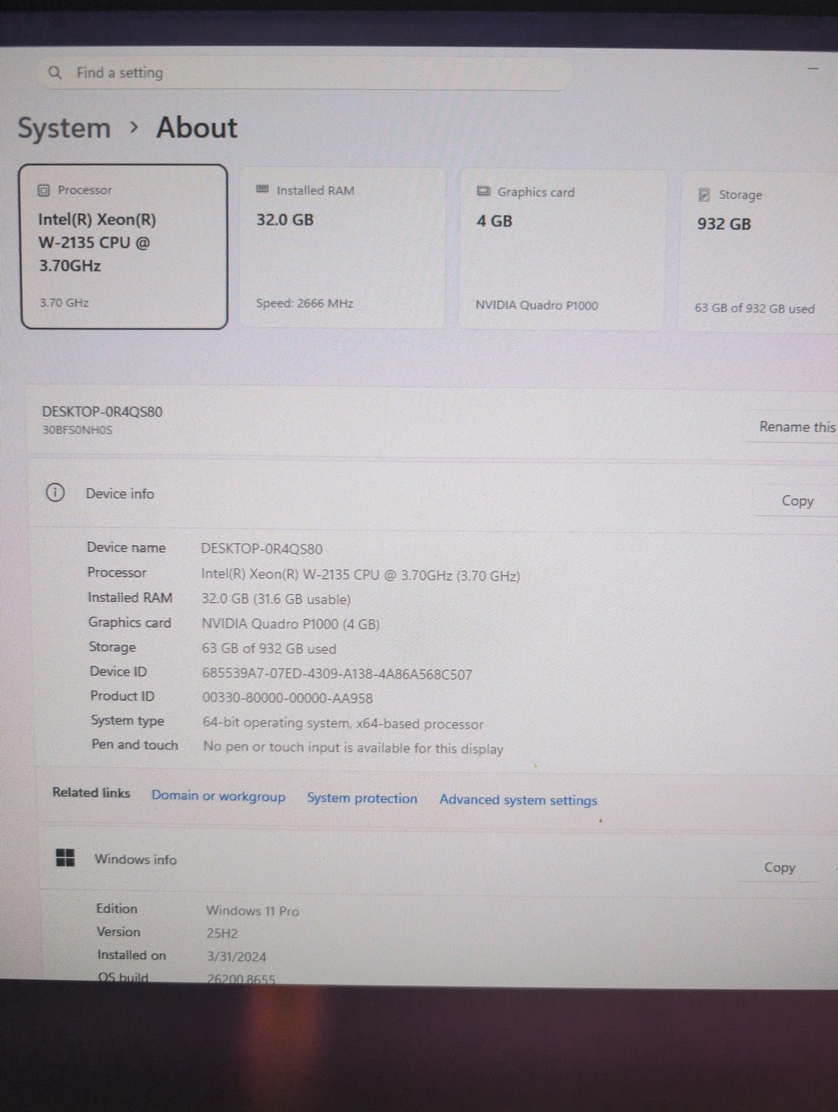The height and width of the screenshot is (1112, 838).
Task: Select device name value DESKTOP-0R4QS80 in Device info
Action: pyautogui.click(x=261, y=549)
